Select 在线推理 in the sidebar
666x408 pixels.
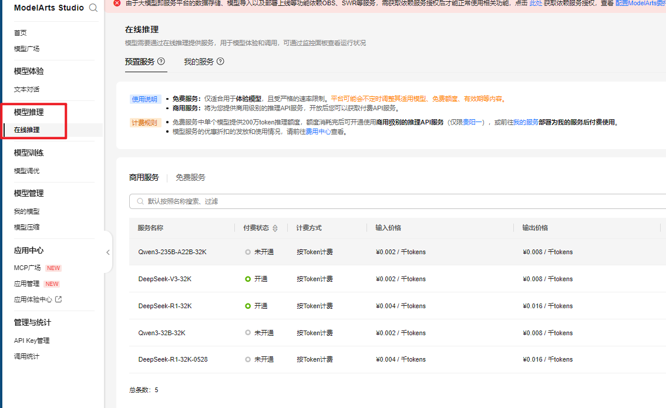click(x=27, y=130)
